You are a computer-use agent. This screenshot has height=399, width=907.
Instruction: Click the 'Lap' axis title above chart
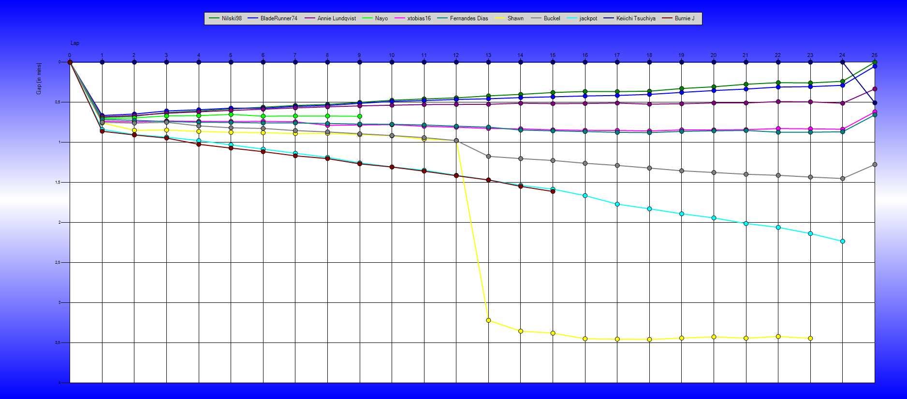click(x=75, y=43)
